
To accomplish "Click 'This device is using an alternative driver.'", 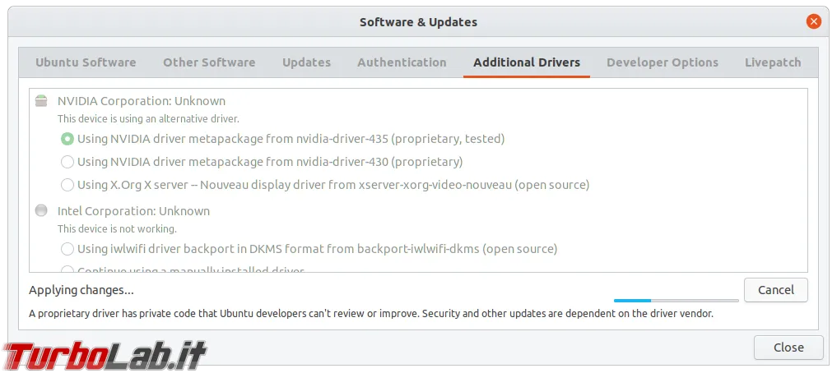I will pyautogui.click(x=148, y=119).
